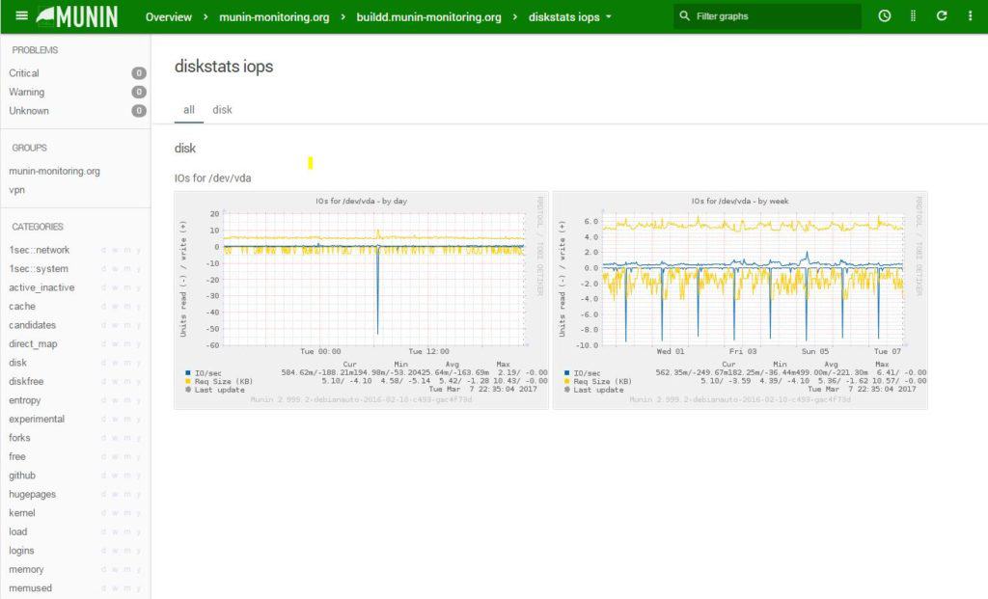988x599 pixels.
Task: Go to Overview breadcrumb
Action: pyautogui.click(x=168, y=17)
